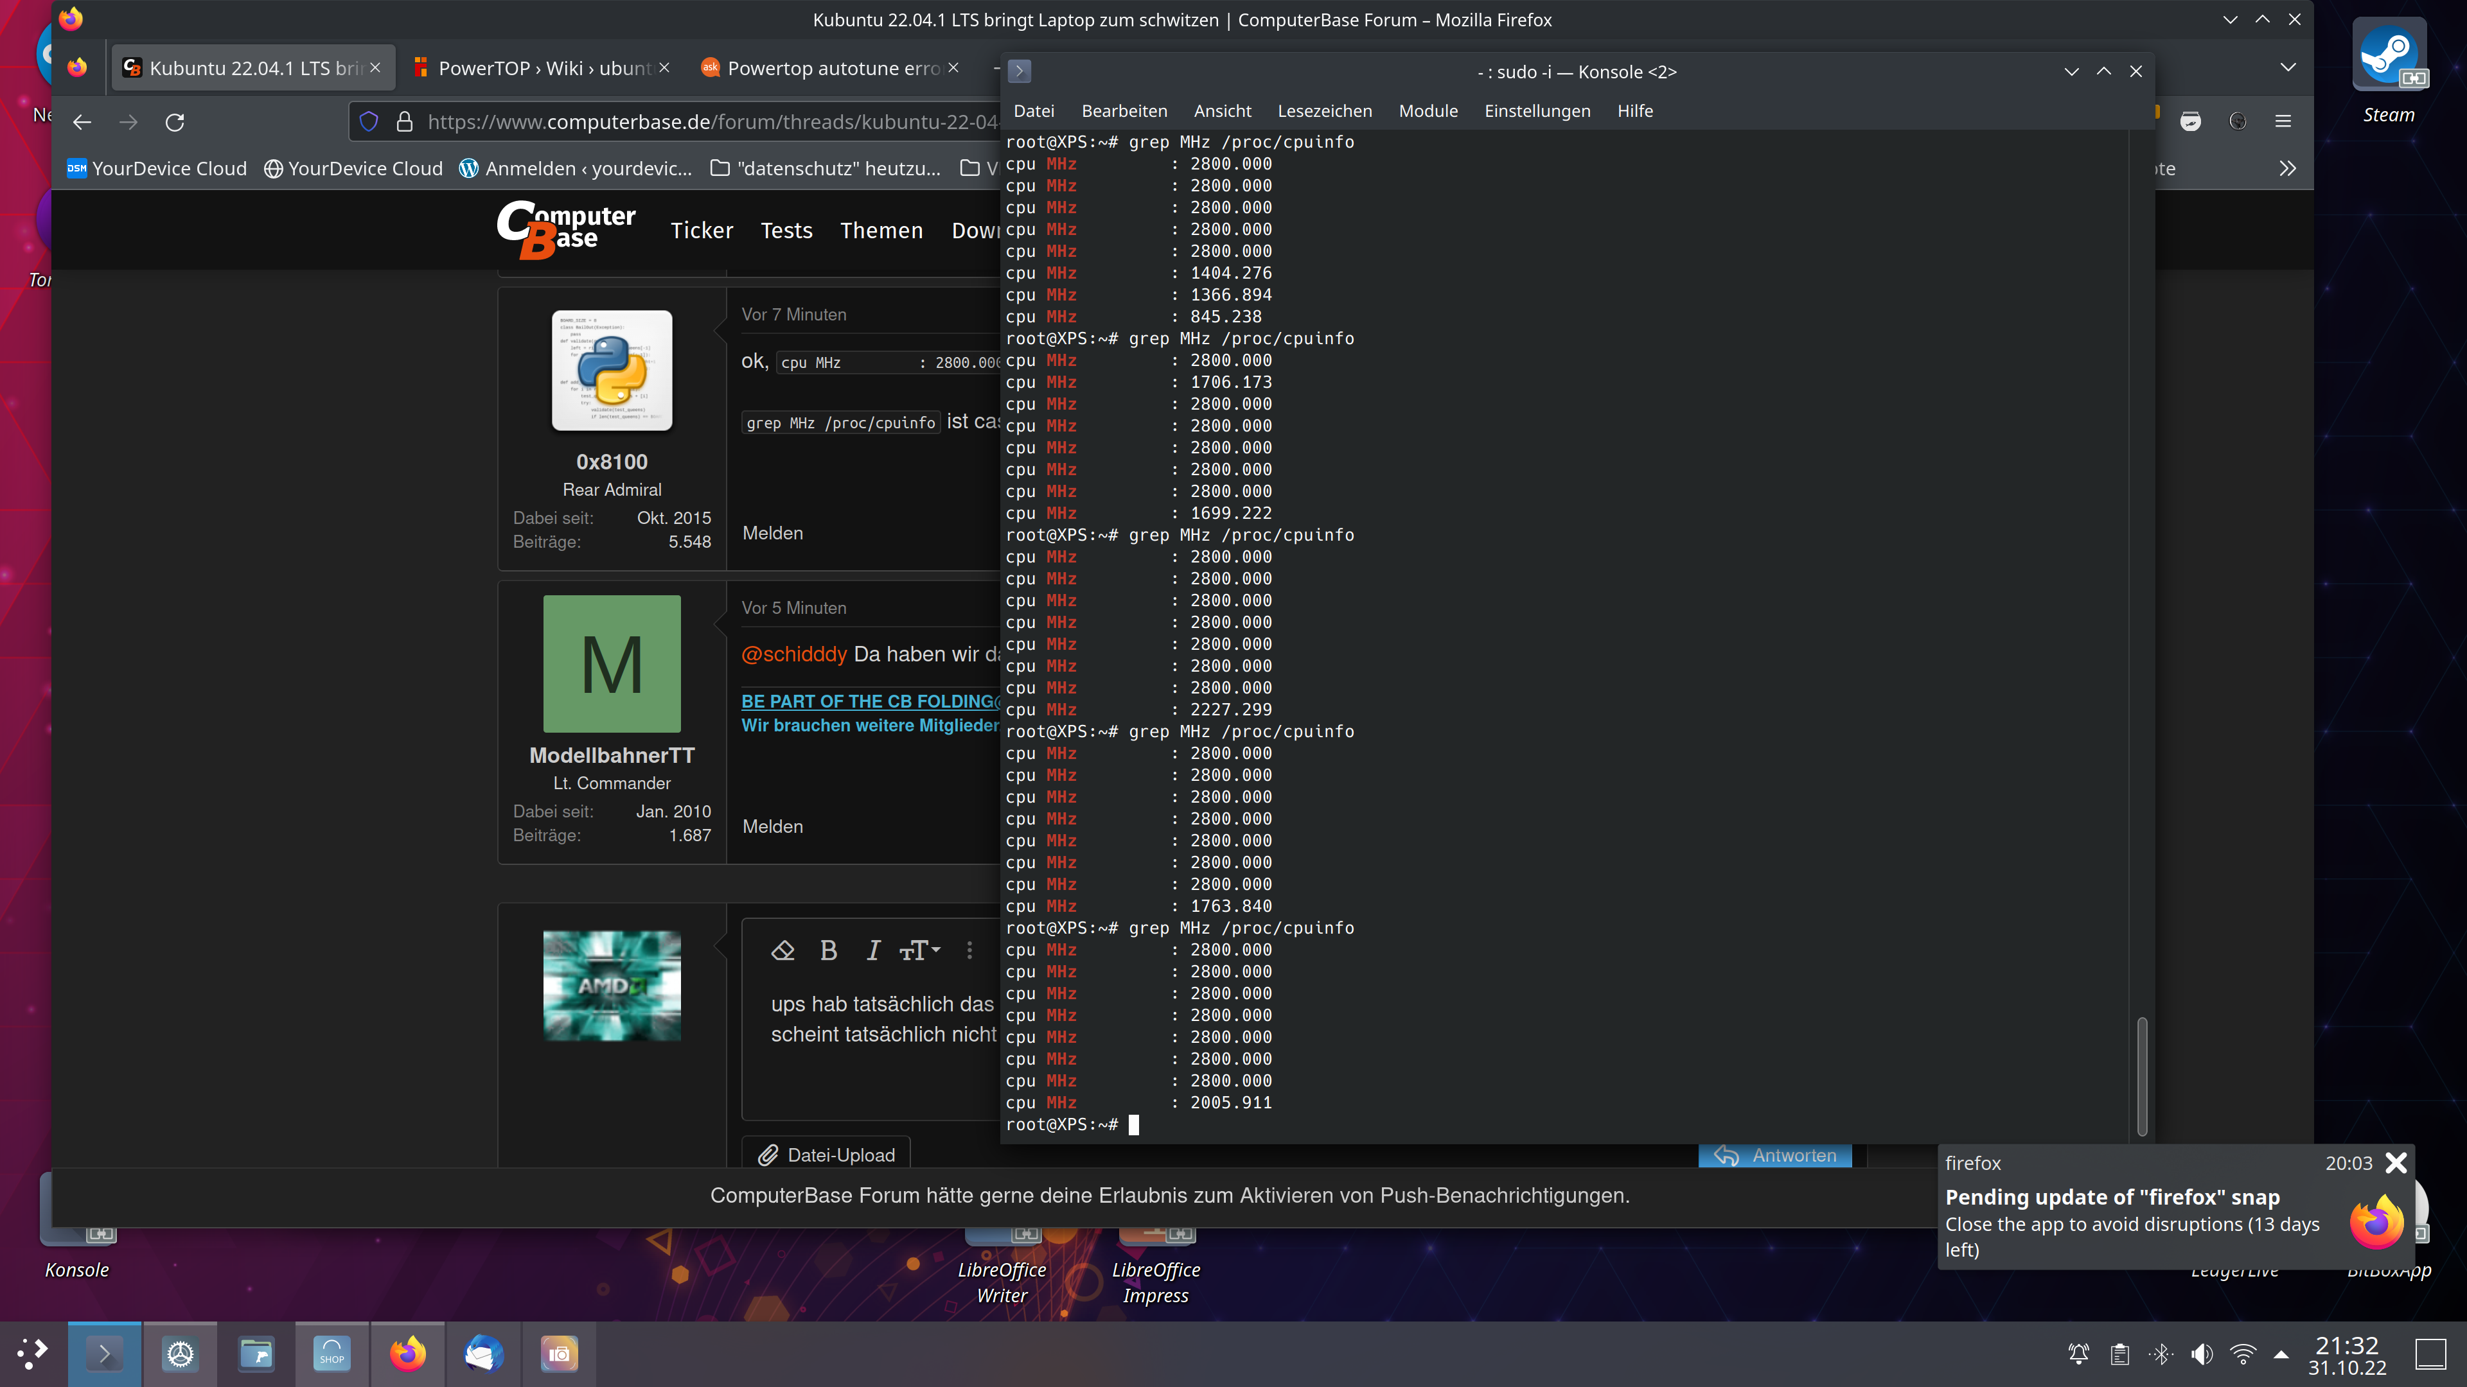Open the Hilfe menu in Konsole

[1635, 111]
